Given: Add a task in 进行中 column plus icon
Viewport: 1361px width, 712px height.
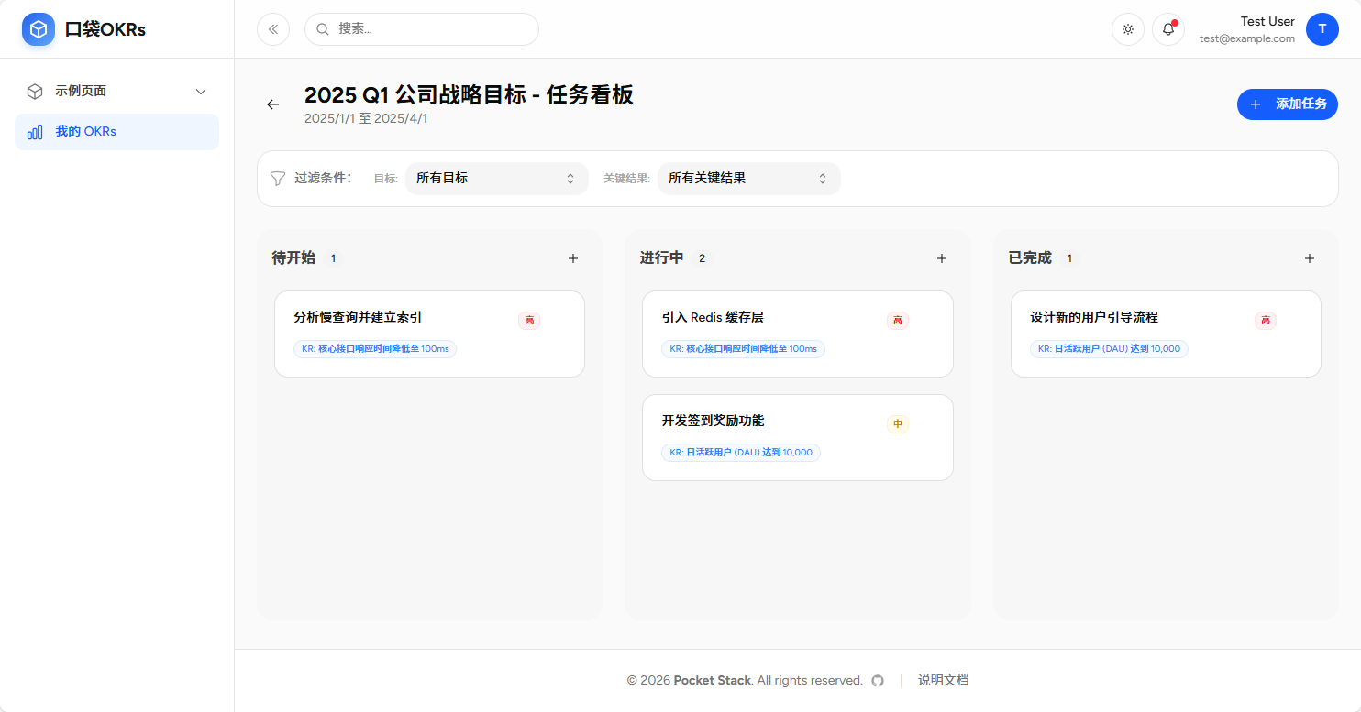Looking at the screenshot, I should pos(941,258).
